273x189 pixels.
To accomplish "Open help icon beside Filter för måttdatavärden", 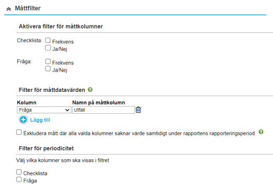I will click(90, 90).
